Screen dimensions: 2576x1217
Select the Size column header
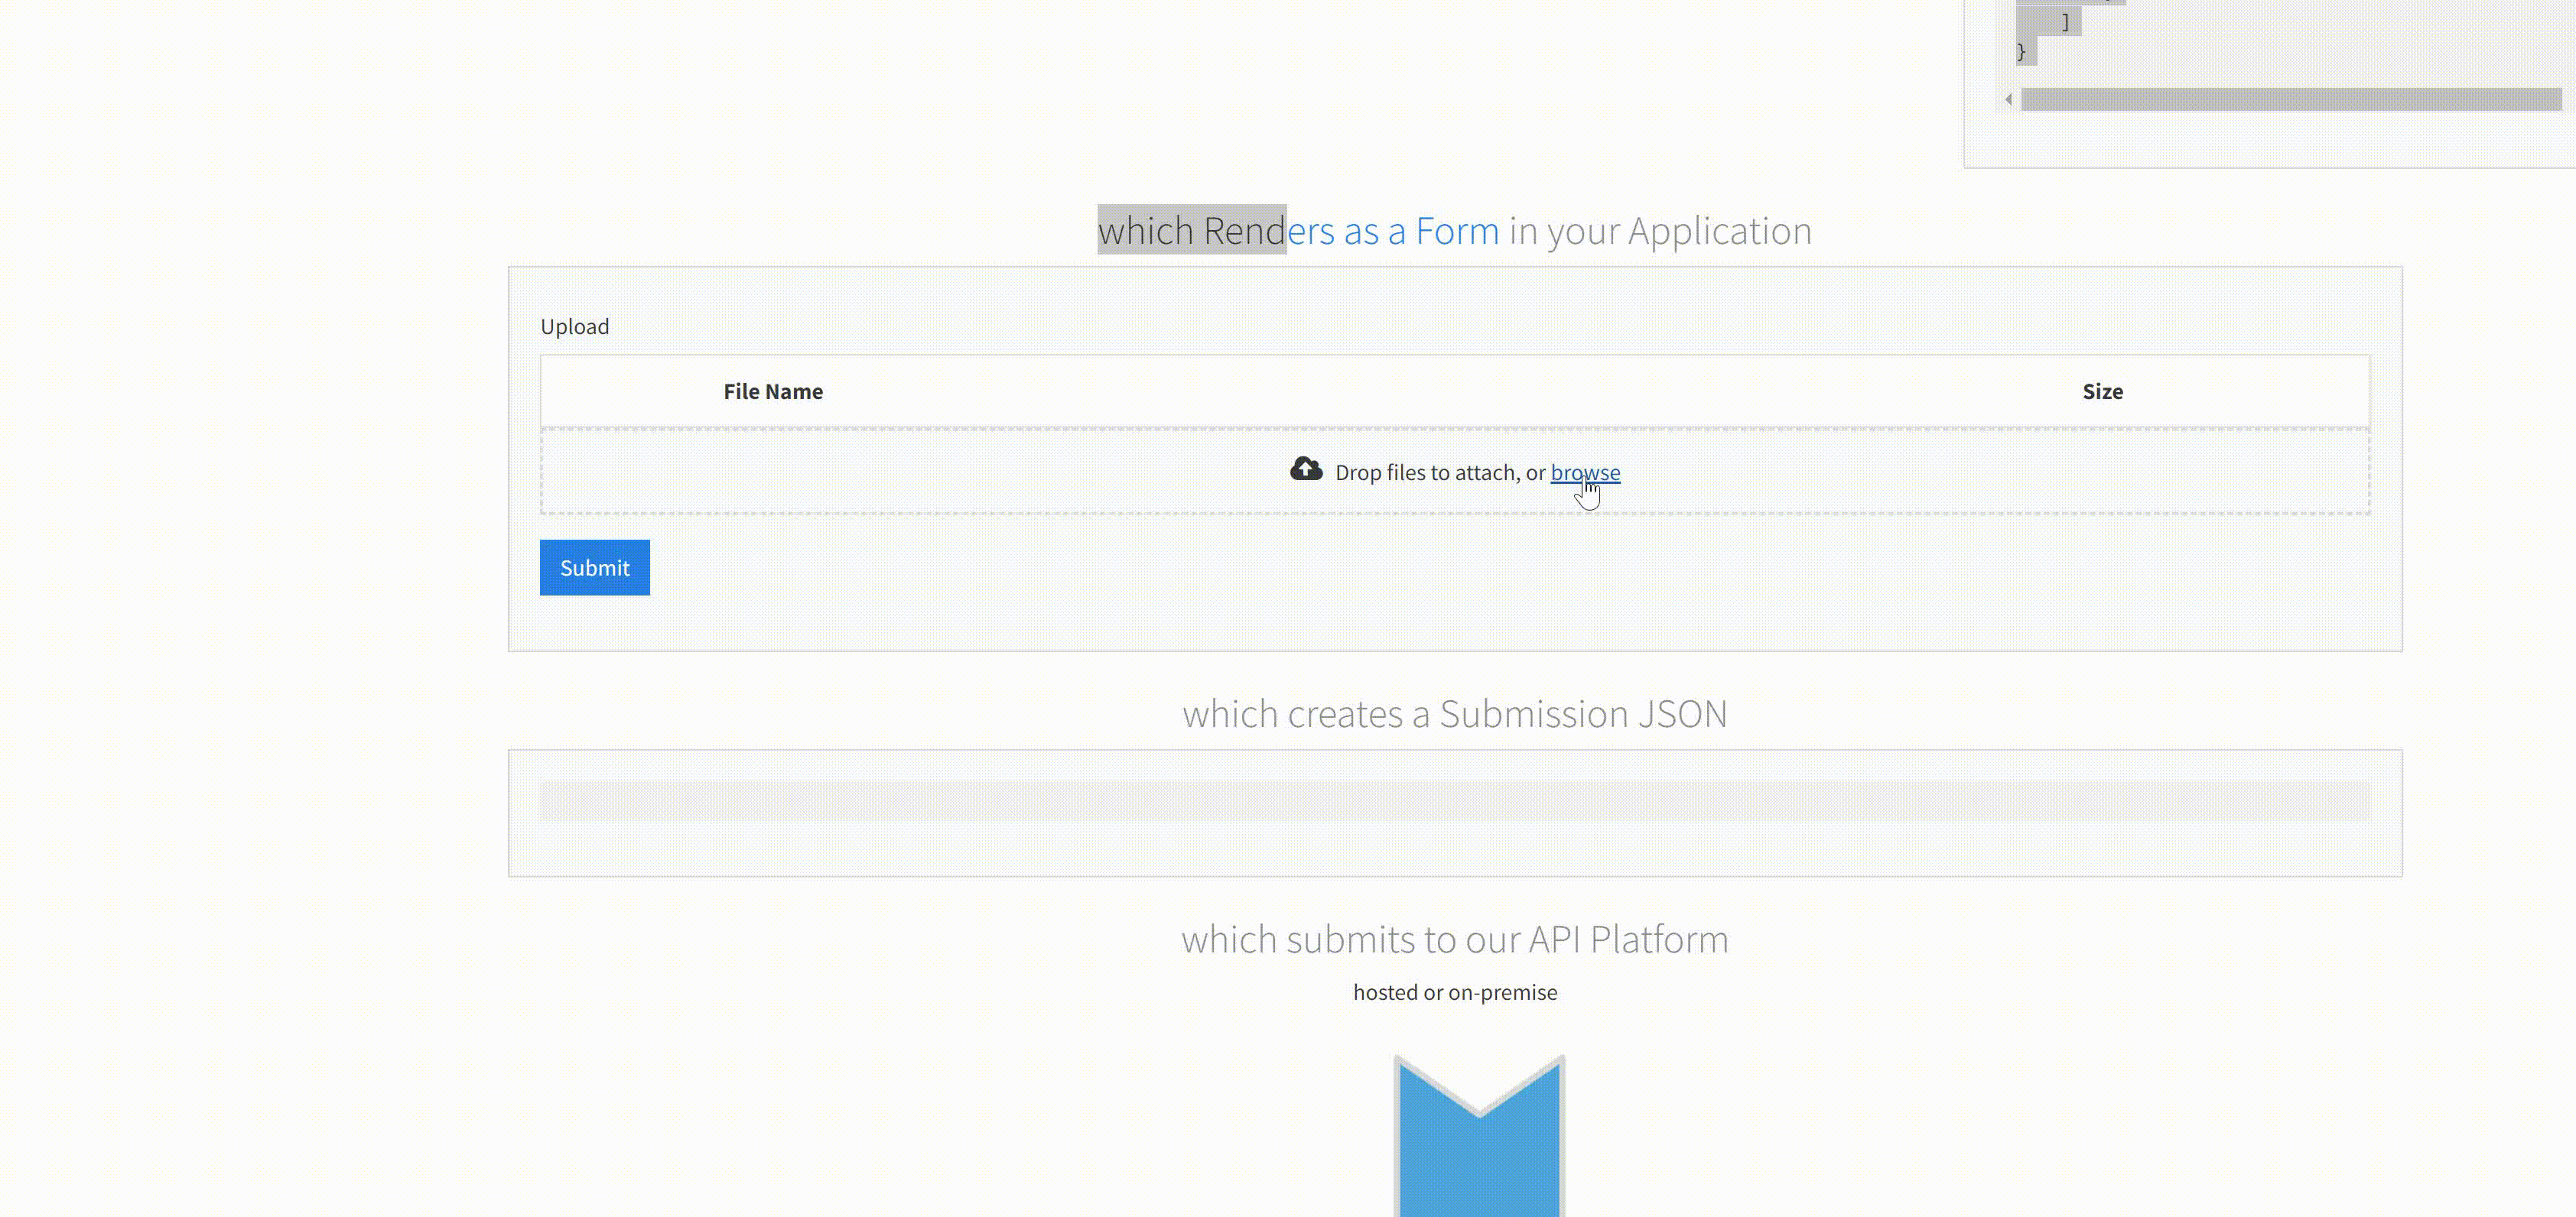(2102, 391)
